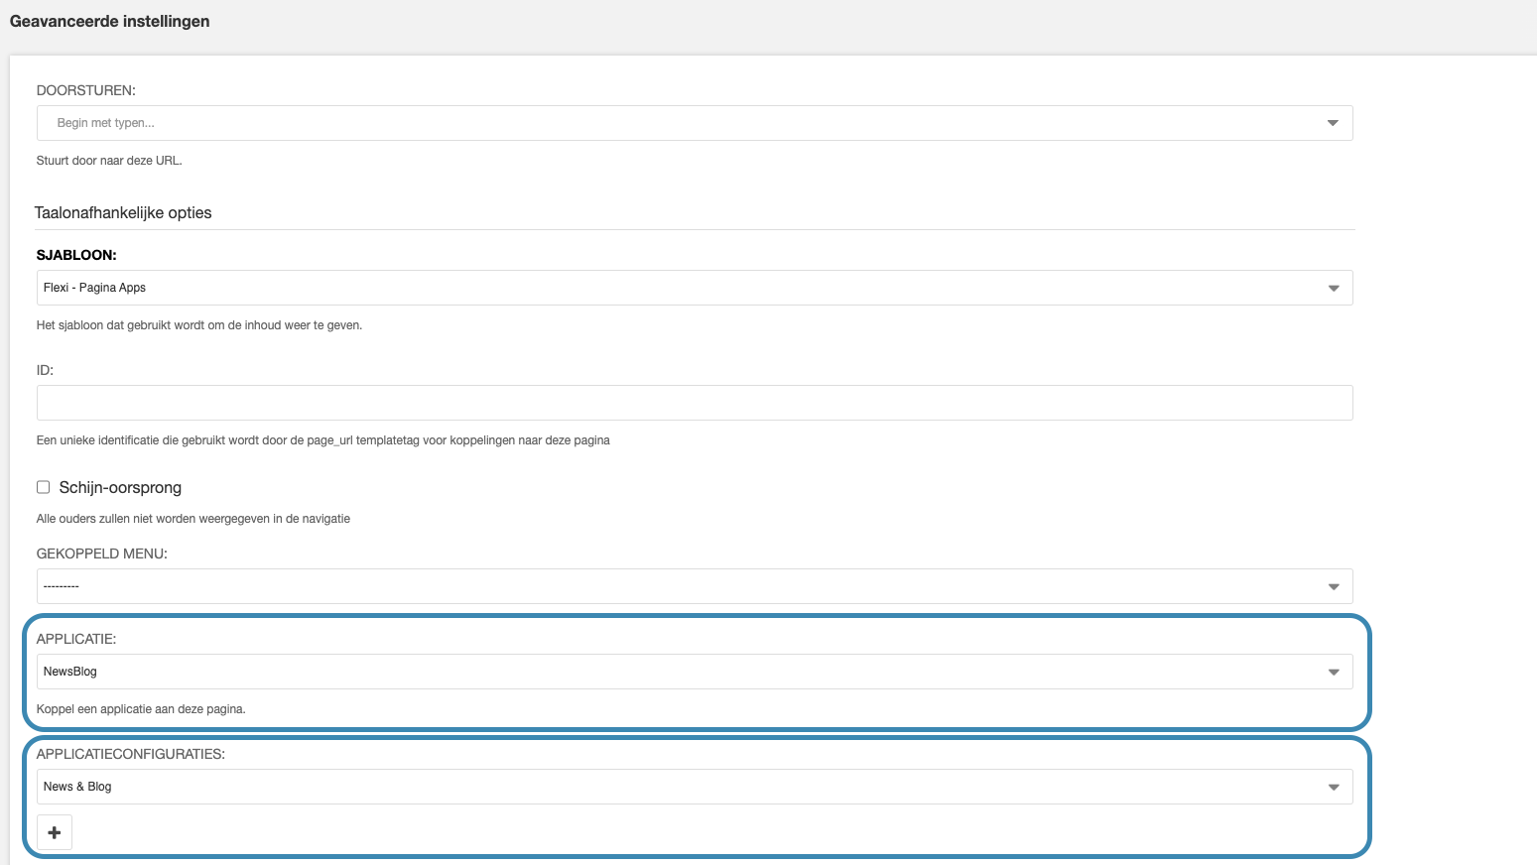Click the Geavanceerde instellingen header
The height and width of the screenshot is (865, 1537).
click(109, 20)
